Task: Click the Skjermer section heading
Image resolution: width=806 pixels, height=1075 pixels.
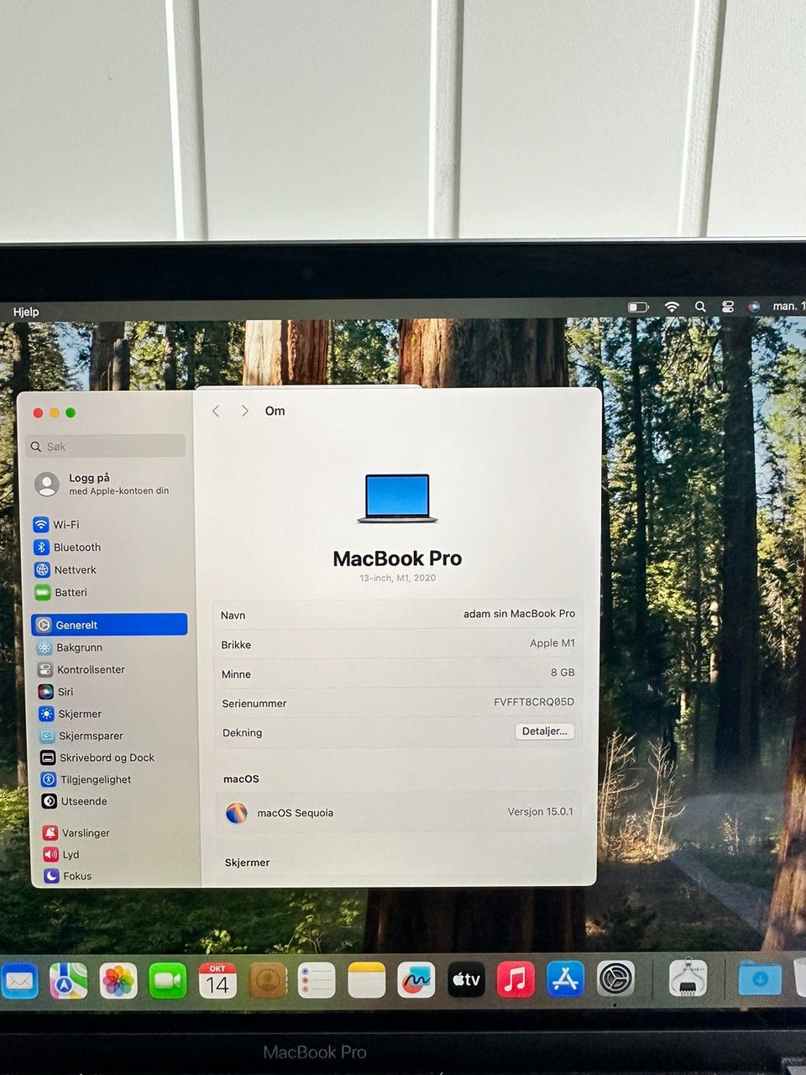Action: pos(248,863)
